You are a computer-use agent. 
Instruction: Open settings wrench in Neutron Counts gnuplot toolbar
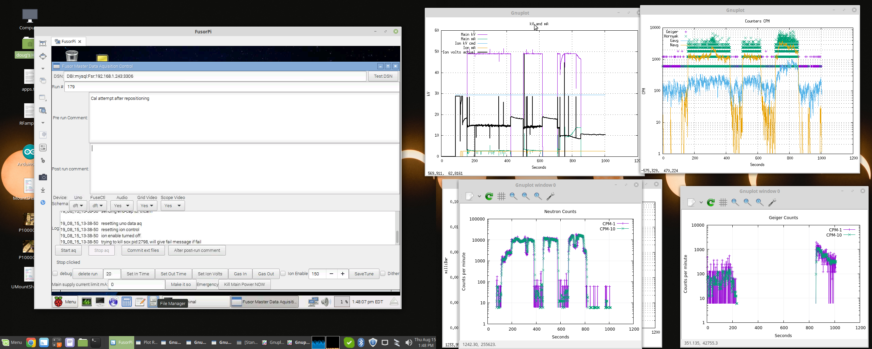pos(550,196)
